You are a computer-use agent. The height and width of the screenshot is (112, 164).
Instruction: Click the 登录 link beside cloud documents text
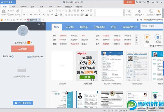[29, 57]
